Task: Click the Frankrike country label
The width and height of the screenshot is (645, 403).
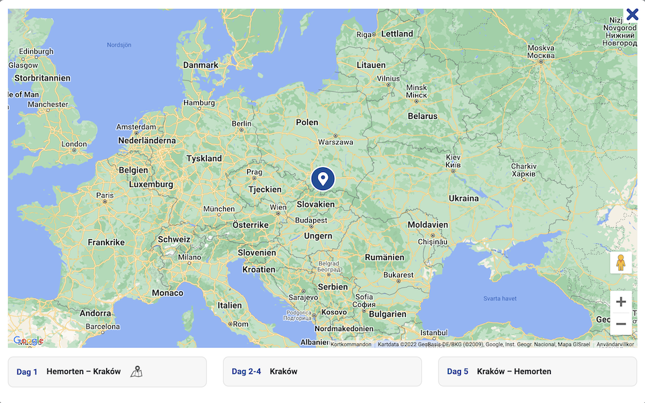Action: point(106,242)
